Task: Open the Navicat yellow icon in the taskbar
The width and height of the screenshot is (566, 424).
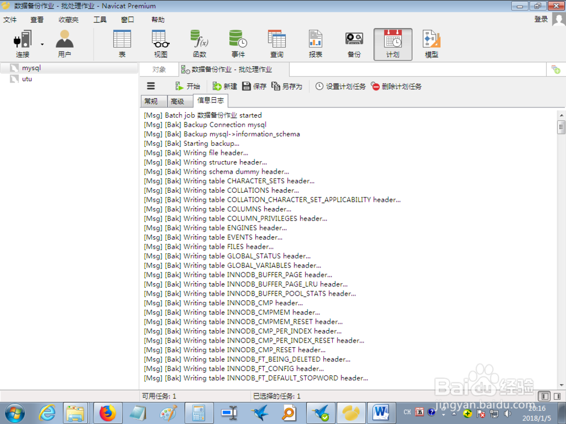Action: click(351, 413)
